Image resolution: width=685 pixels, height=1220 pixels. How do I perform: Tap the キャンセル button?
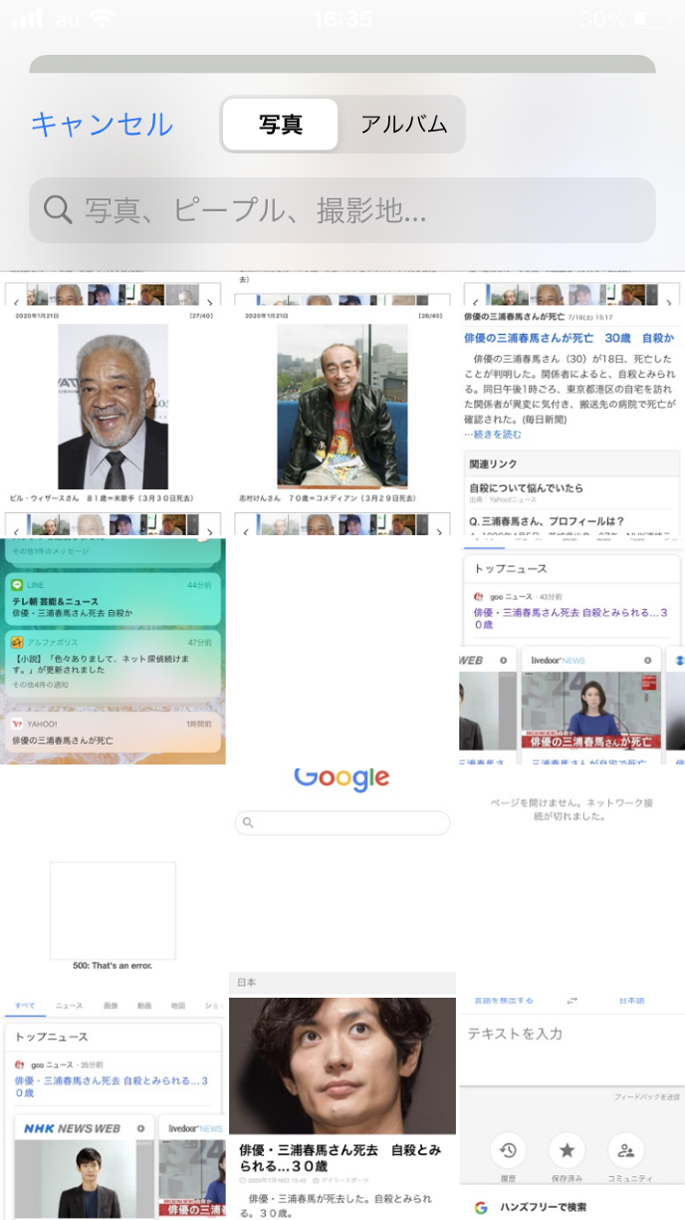102,125
